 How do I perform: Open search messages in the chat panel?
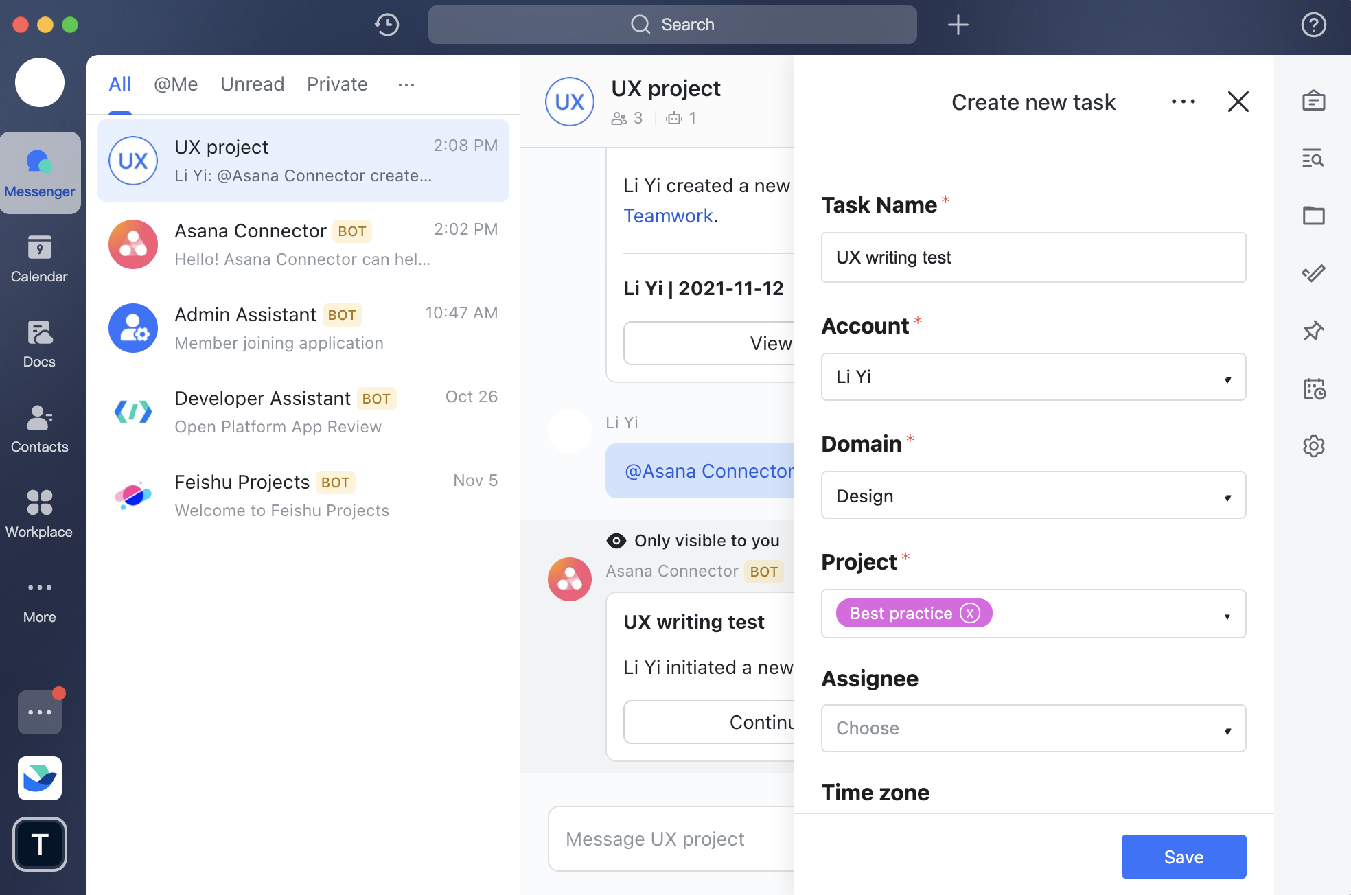pos(1314,159)
